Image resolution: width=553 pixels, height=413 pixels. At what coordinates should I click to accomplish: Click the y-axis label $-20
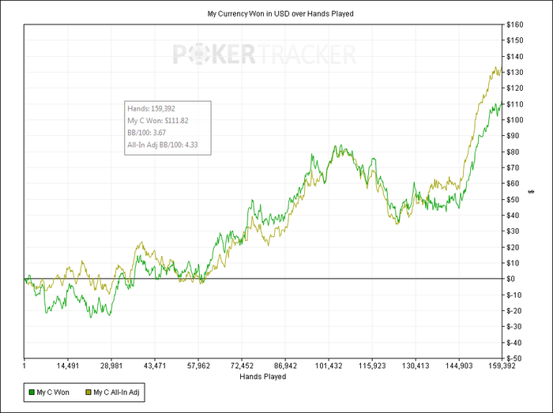(513, 311)
